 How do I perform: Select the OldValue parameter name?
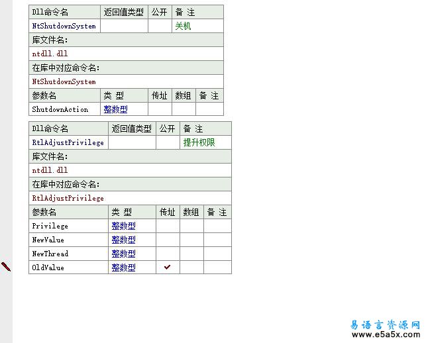click(x=48, y=268)
